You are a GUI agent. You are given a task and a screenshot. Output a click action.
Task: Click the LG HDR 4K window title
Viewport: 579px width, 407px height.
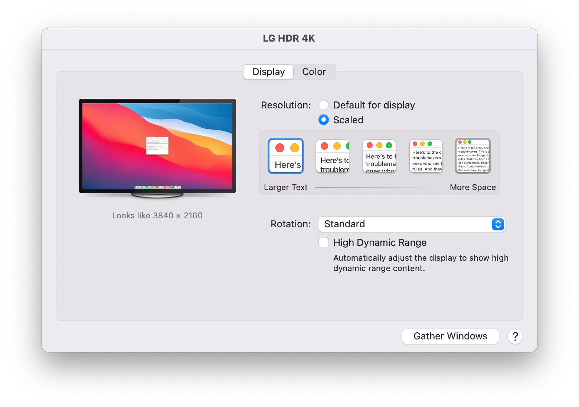click(289, 39)
